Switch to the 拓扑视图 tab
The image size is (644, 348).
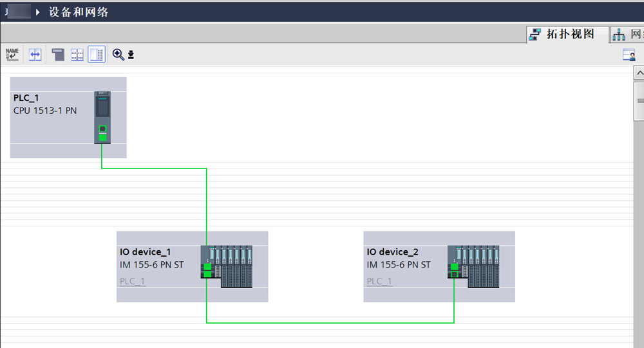pos(567,35)
